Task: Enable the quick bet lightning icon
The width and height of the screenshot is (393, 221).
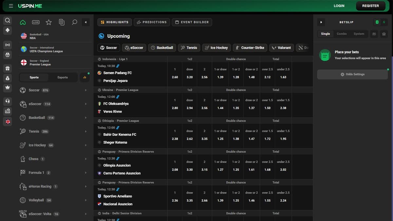Action: coord(384,22)
